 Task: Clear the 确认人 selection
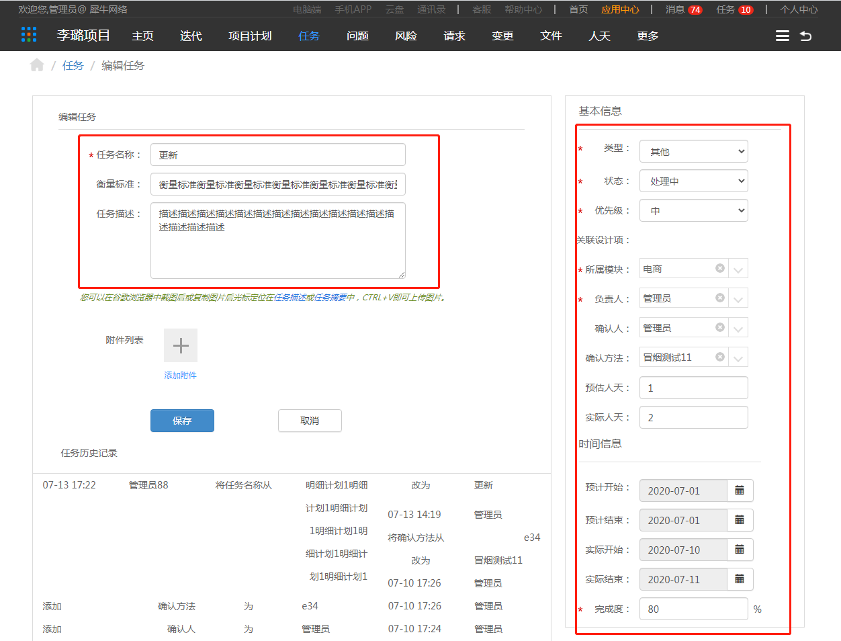point(720,327)
